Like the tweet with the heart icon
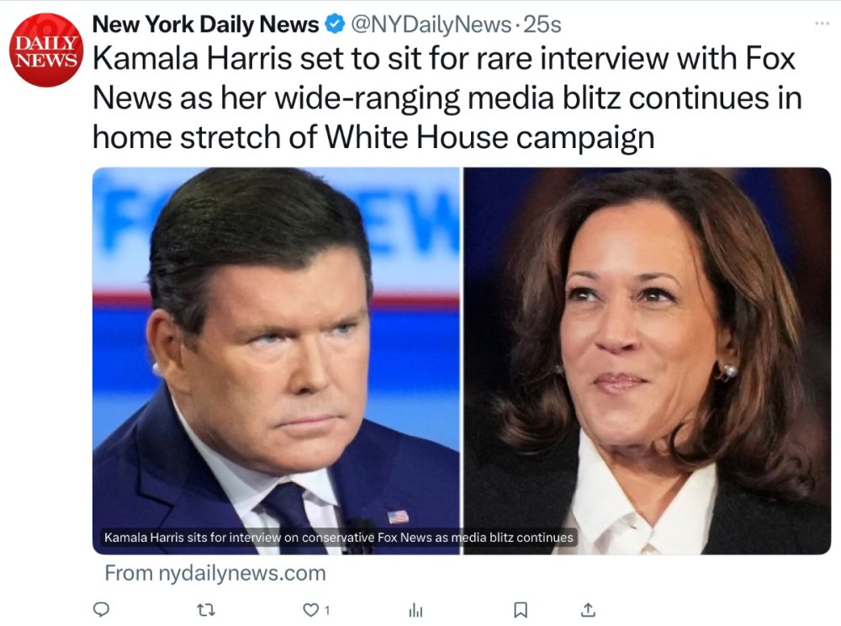841x626 pixels. 311,609
